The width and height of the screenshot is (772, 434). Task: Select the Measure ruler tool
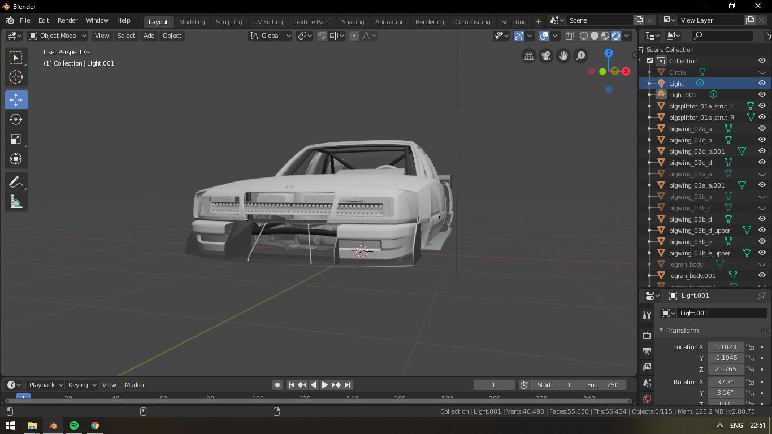pyautogui.click(x=16, y=202)
